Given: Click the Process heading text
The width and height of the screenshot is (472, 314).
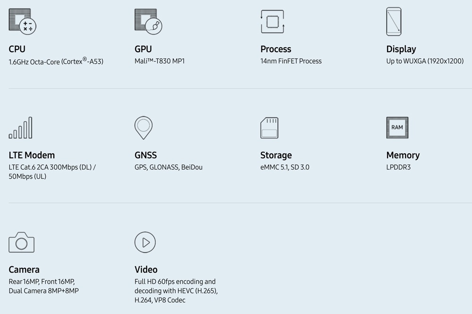Looking at the screenshot, I should tap(276, 49).
